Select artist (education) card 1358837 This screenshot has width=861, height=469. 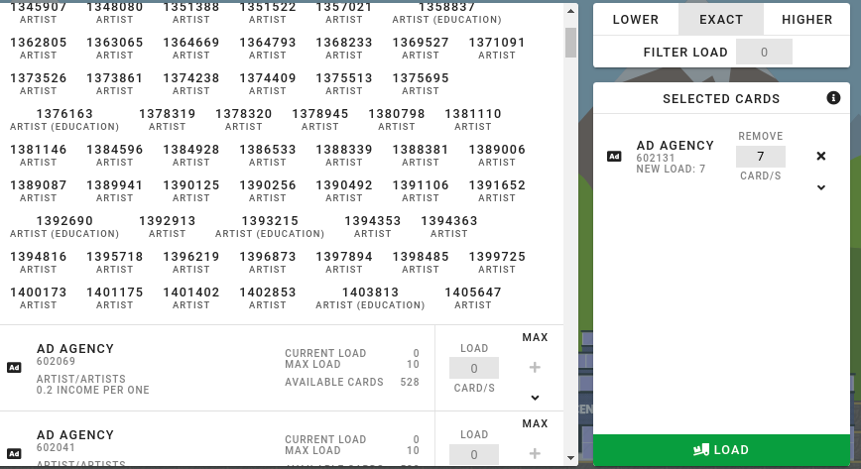[x=446, y=13]
